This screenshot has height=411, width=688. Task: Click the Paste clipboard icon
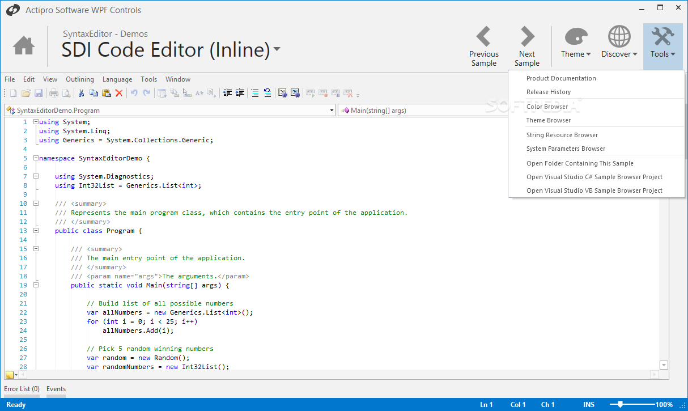tap(107, 93)
